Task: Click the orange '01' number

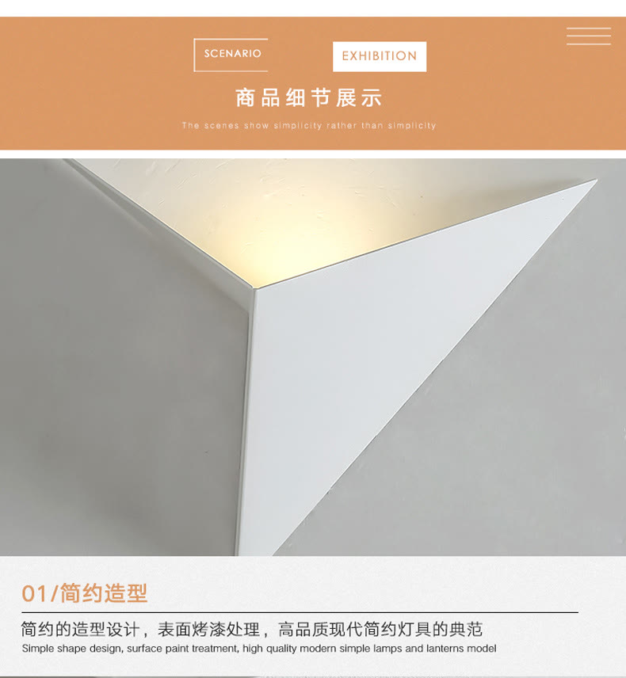Action: 34,594
